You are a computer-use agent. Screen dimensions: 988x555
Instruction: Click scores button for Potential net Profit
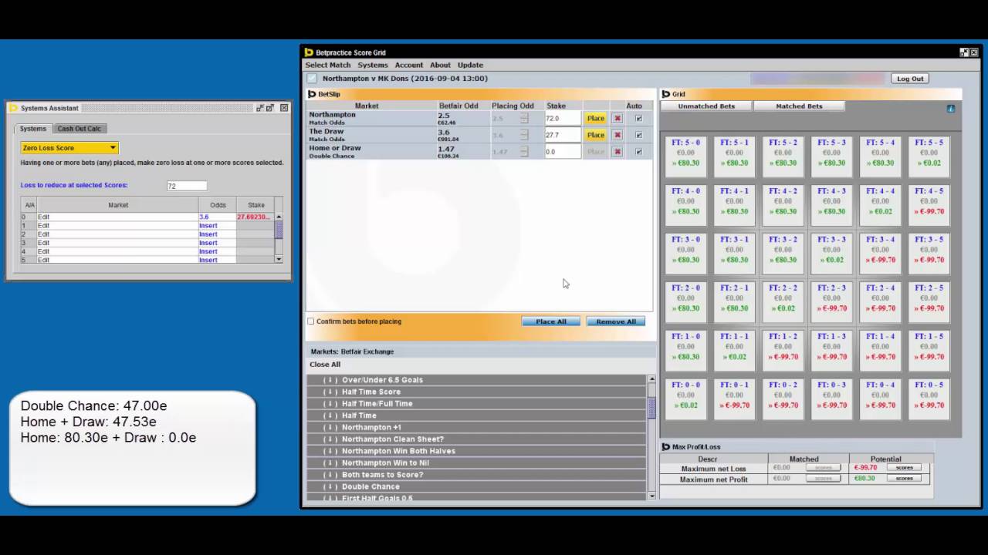click(x=905, y=479)
